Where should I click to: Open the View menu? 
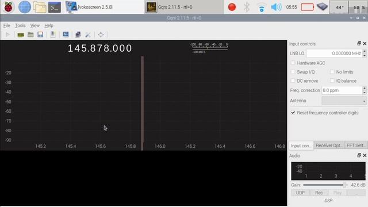pyautogui.click(x=34, y=25)
